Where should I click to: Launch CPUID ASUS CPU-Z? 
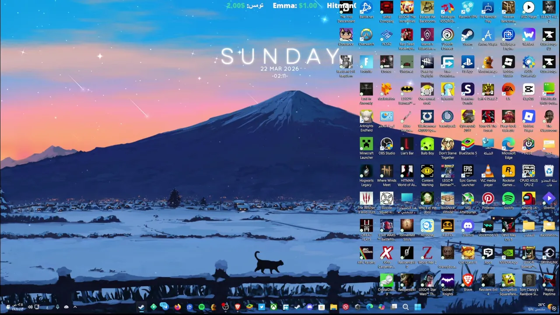click(528, 175)
